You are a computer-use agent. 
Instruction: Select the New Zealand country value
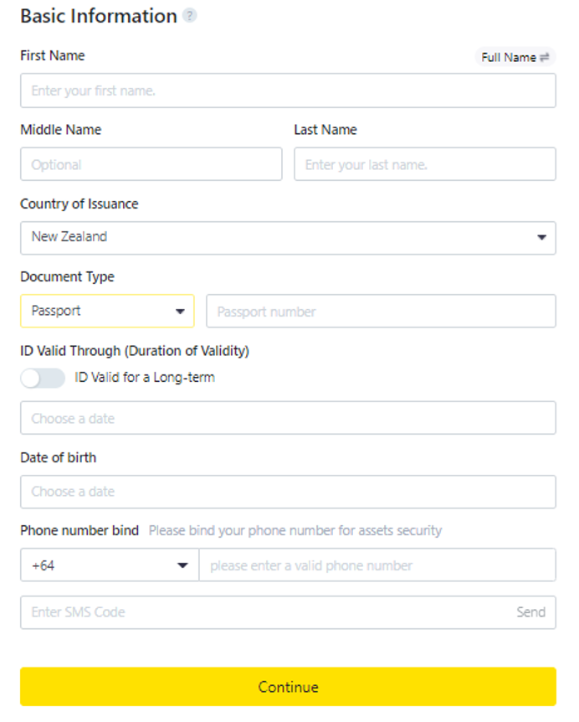[x=69, y=237]
